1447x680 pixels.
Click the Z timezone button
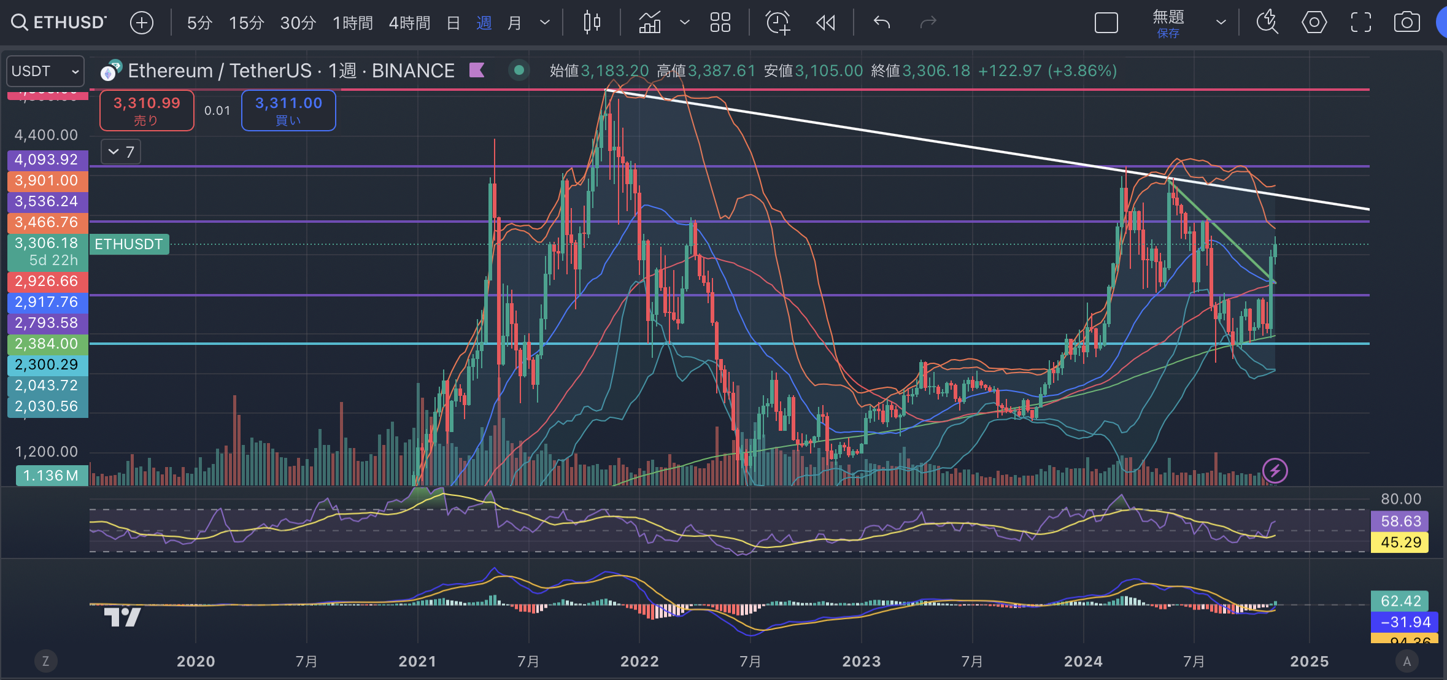[x=45, y=661]
